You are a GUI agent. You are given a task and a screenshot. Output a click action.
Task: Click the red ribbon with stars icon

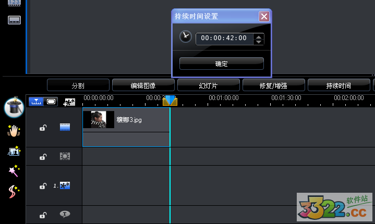[14, 192]
